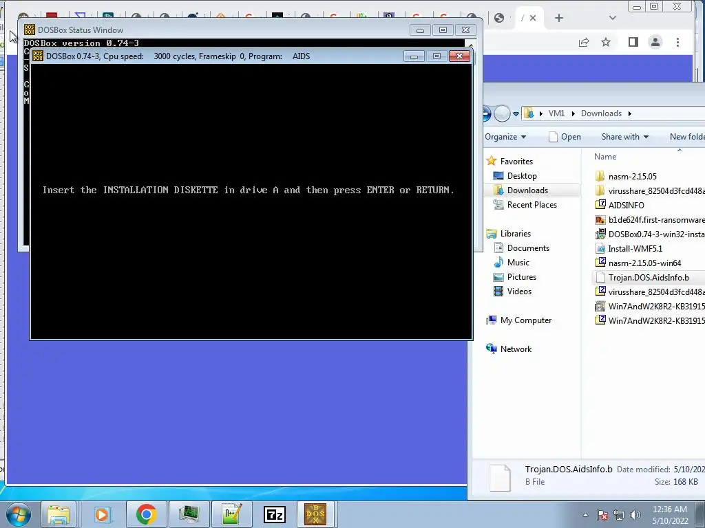The image size is (705, 528).
Task: Click the Open button in Explorer toolbar
Action: (565, 137)
